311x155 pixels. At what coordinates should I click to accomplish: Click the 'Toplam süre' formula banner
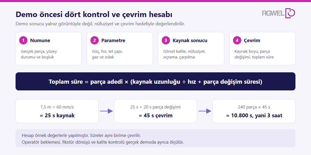155,81
